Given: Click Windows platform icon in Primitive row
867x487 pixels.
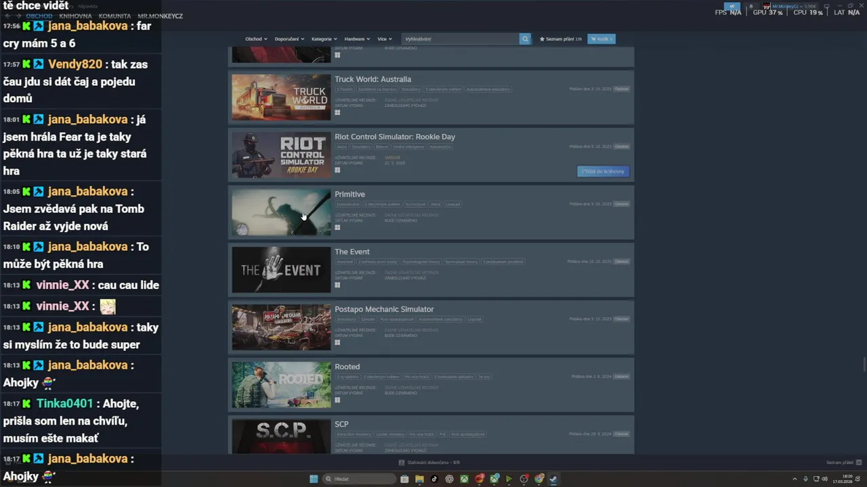Looking at the screenshot, I should coord(337,228).
